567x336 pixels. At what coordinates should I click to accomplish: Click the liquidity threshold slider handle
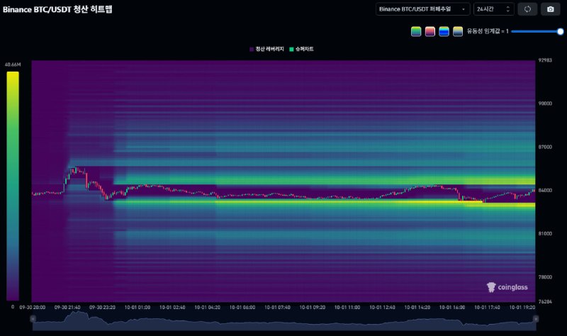[560, 31]
